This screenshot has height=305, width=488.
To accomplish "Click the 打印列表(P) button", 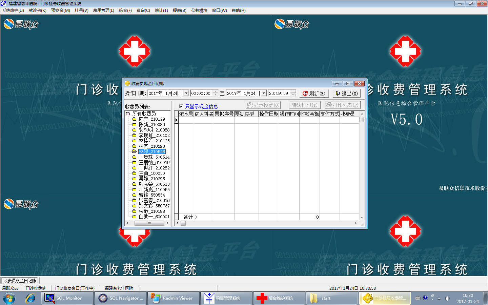I will point(343,105).
